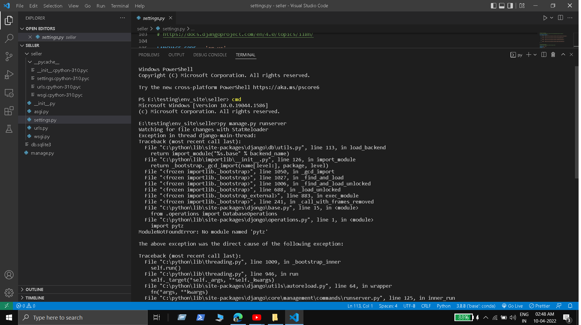Run Python file with the play button
The width and height of the screenshot is (581, 325).
[x=545, y=18]
